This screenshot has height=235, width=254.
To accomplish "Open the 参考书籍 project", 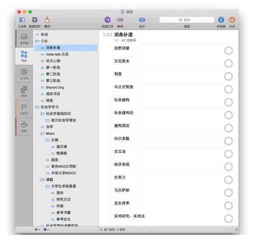I will pyautogui.click(x=63, y=212).
